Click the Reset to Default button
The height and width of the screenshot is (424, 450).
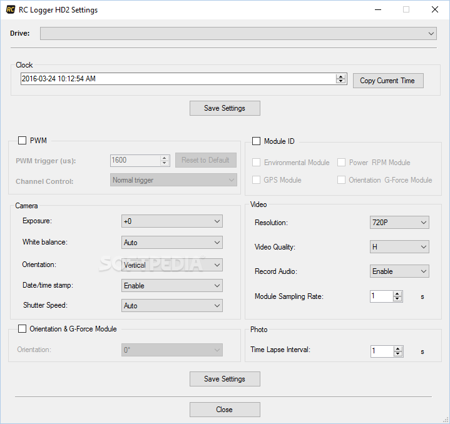[206, 160]
